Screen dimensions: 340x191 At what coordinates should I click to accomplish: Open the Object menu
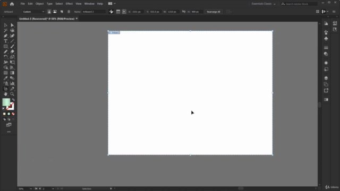[x=39, y=4]
